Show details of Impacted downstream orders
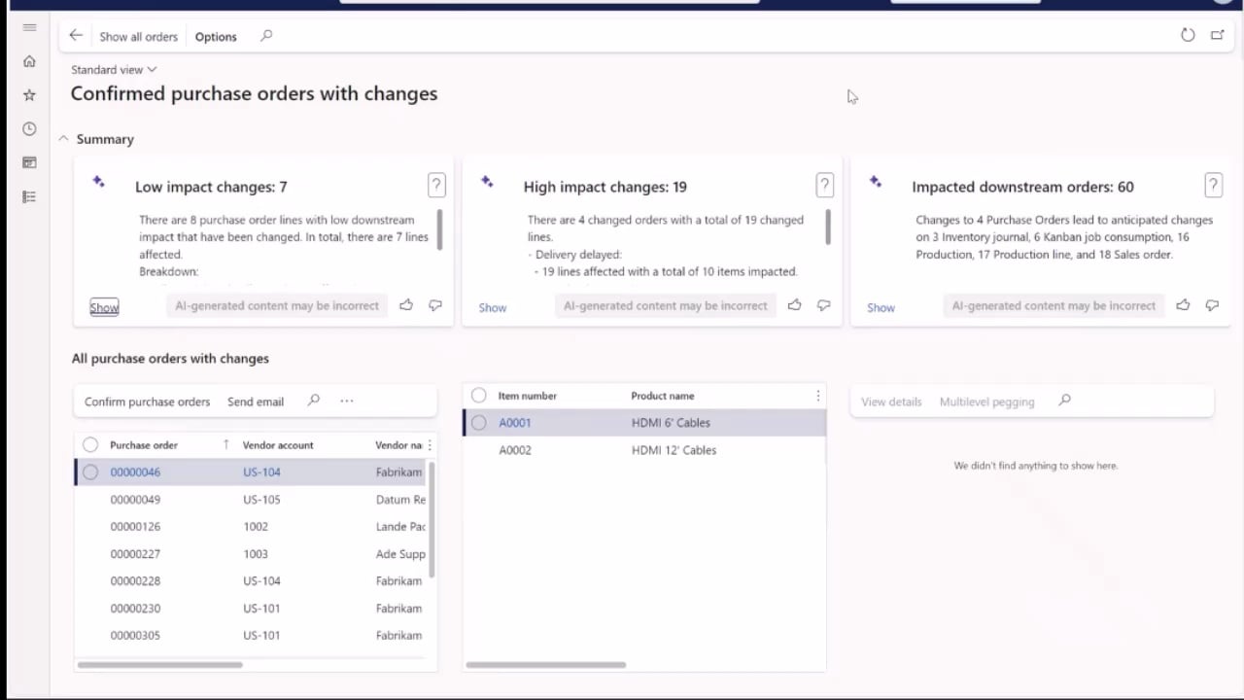Viewport: 1244px width, 700px height. [880, 307]
